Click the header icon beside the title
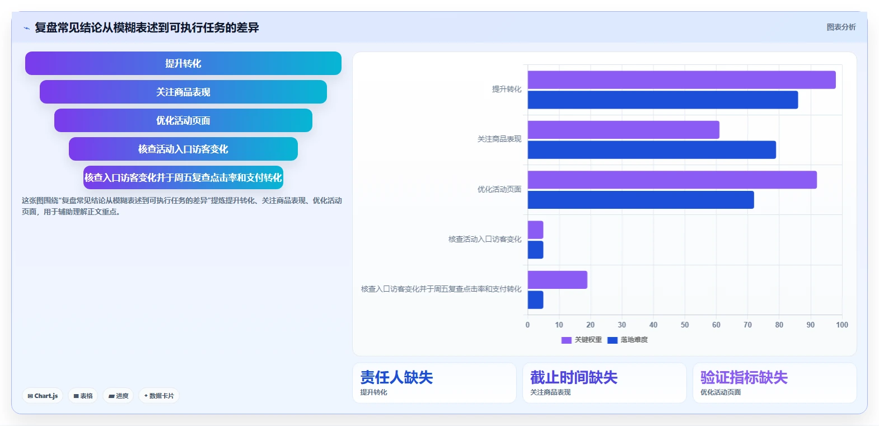 click(26, 28)
